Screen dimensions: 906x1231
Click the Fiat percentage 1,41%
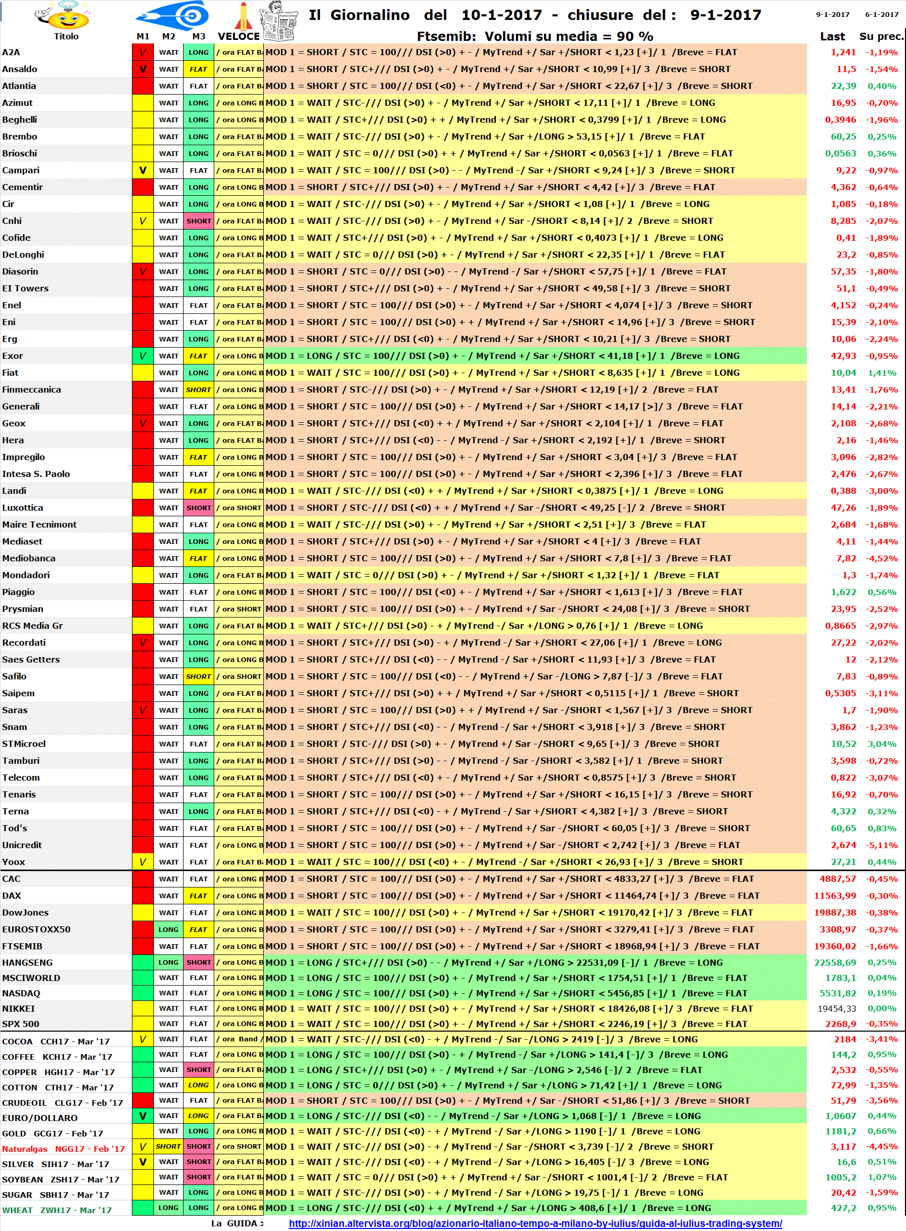(882, 373)
